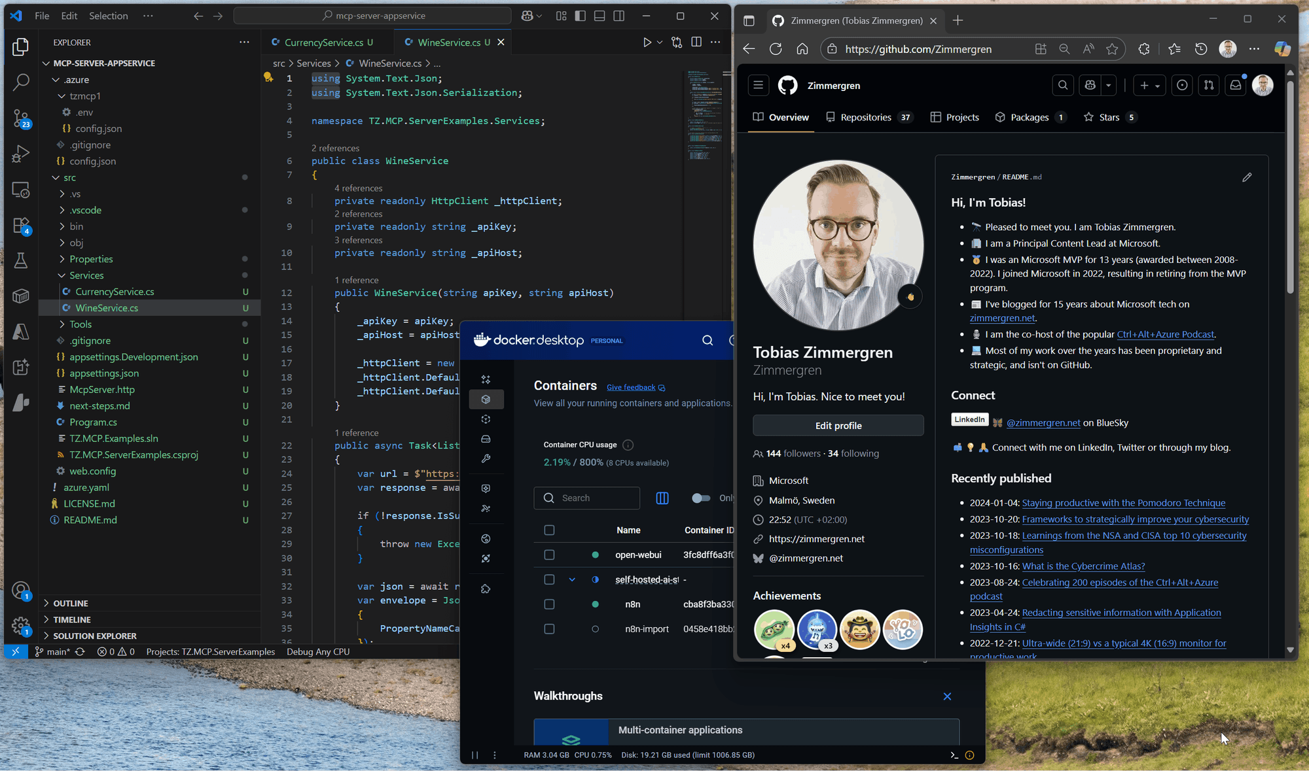Split the VS Code editor right
This screenshot has height=771, width=1309.
pos(696,43)
